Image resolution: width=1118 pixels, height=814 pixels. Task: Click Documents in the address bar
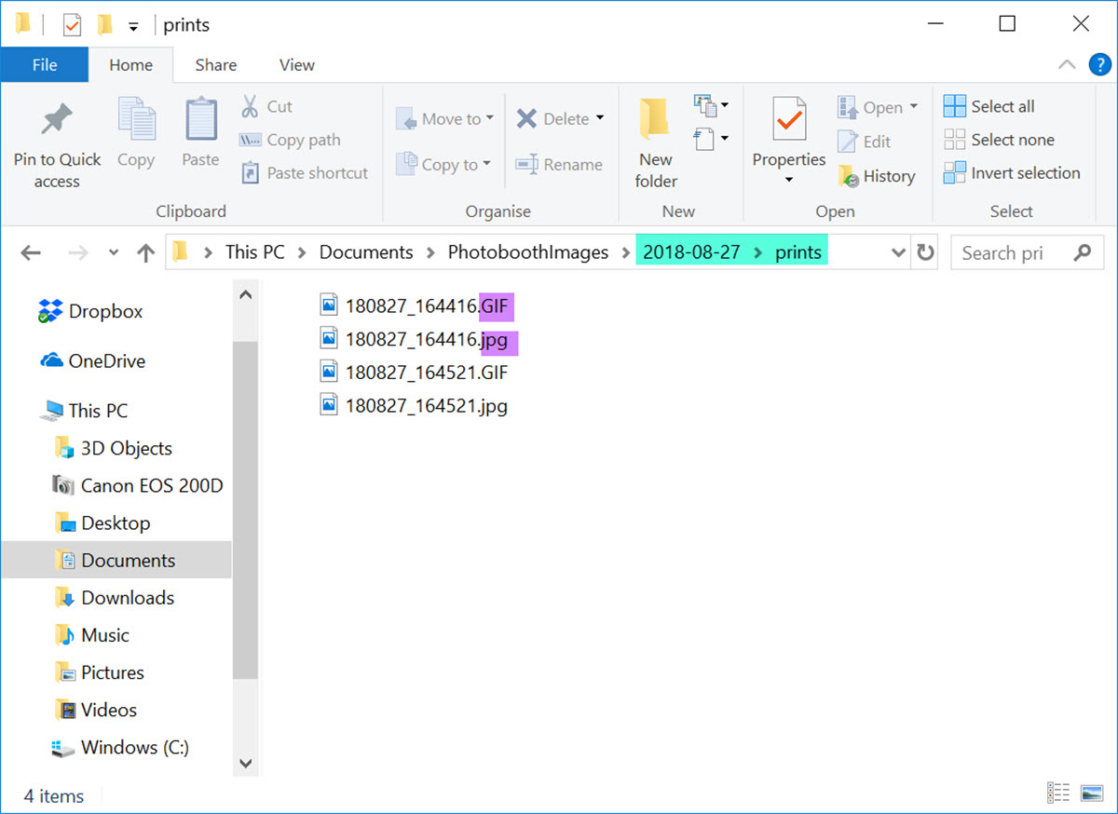366,252
